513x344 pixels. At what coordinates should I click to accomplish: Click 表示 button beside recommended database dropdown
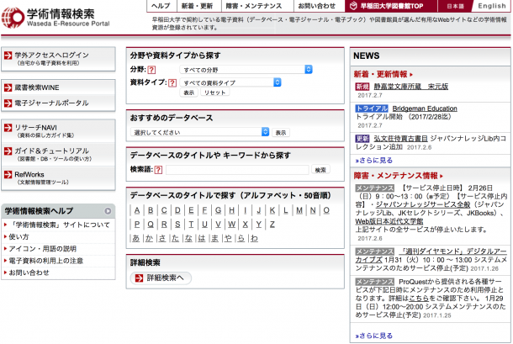(x=281, y=133)
